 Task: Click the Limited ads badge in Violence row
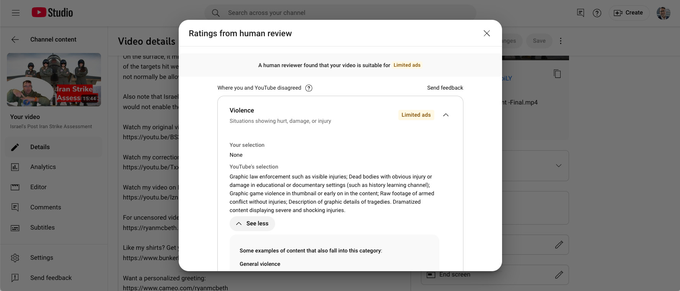(x=416, y=115)
